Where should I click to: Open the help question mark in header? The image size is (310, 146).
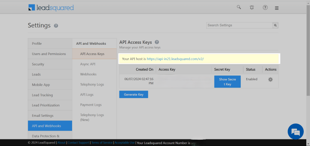(265, 7)
